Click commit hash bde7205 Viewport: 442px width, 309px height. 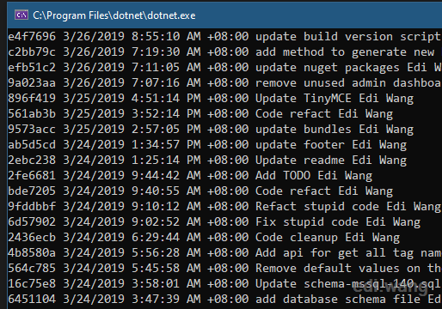(32, 191)
